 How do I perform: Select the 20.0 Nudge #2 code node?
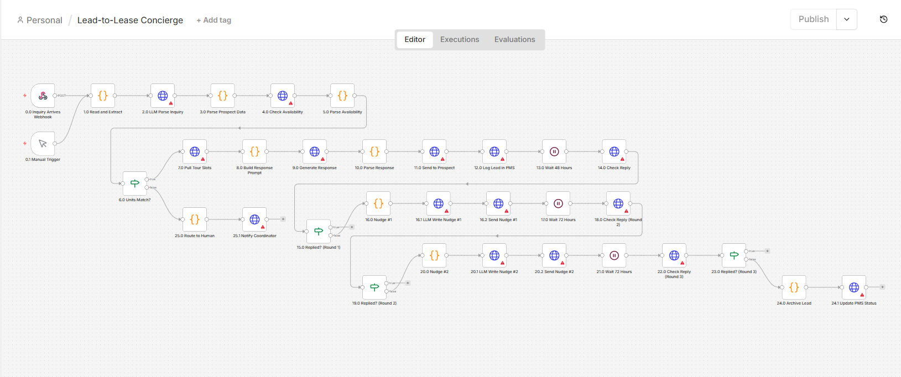point(434,255)
